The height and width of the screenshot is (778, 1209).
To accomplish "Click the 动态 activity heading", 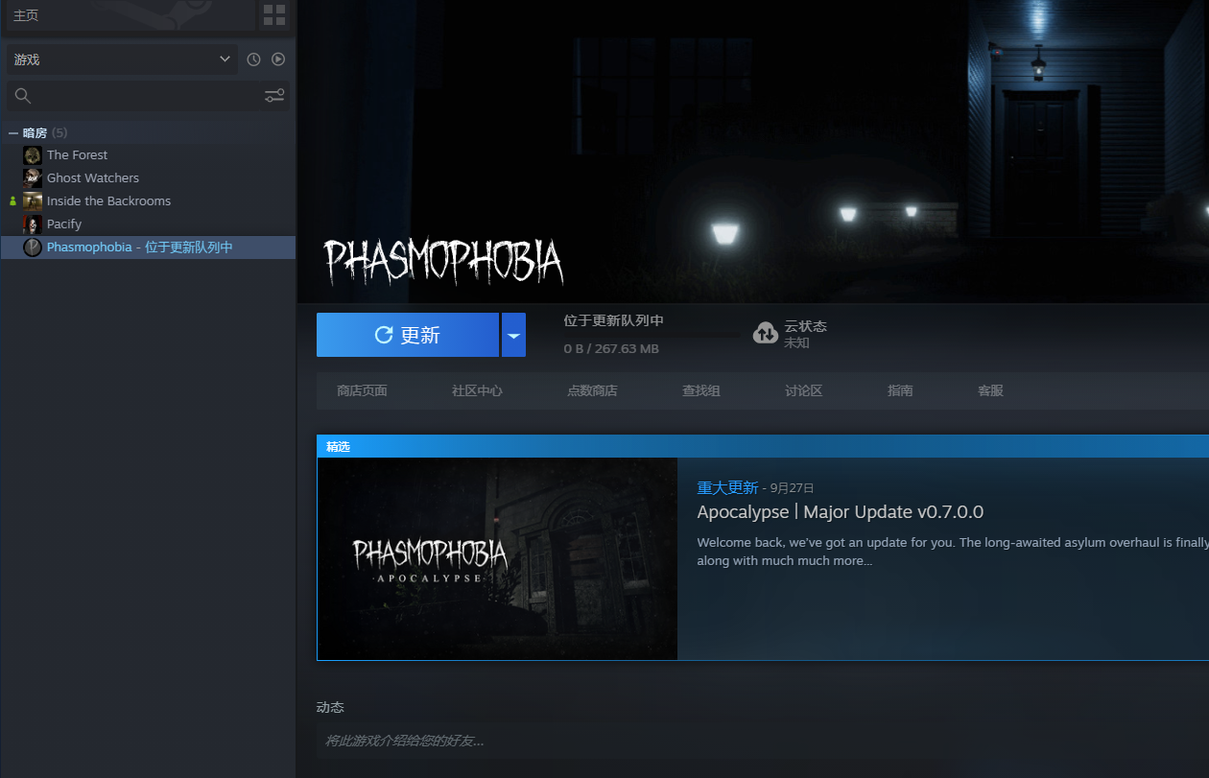I will [x=330, y=707].
